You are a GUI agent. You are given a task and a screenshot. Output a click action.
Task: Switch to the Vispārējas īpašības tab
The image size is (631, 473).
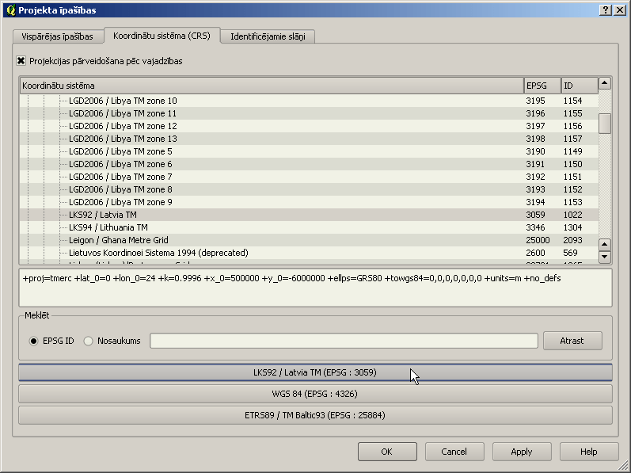pos(57,36)
